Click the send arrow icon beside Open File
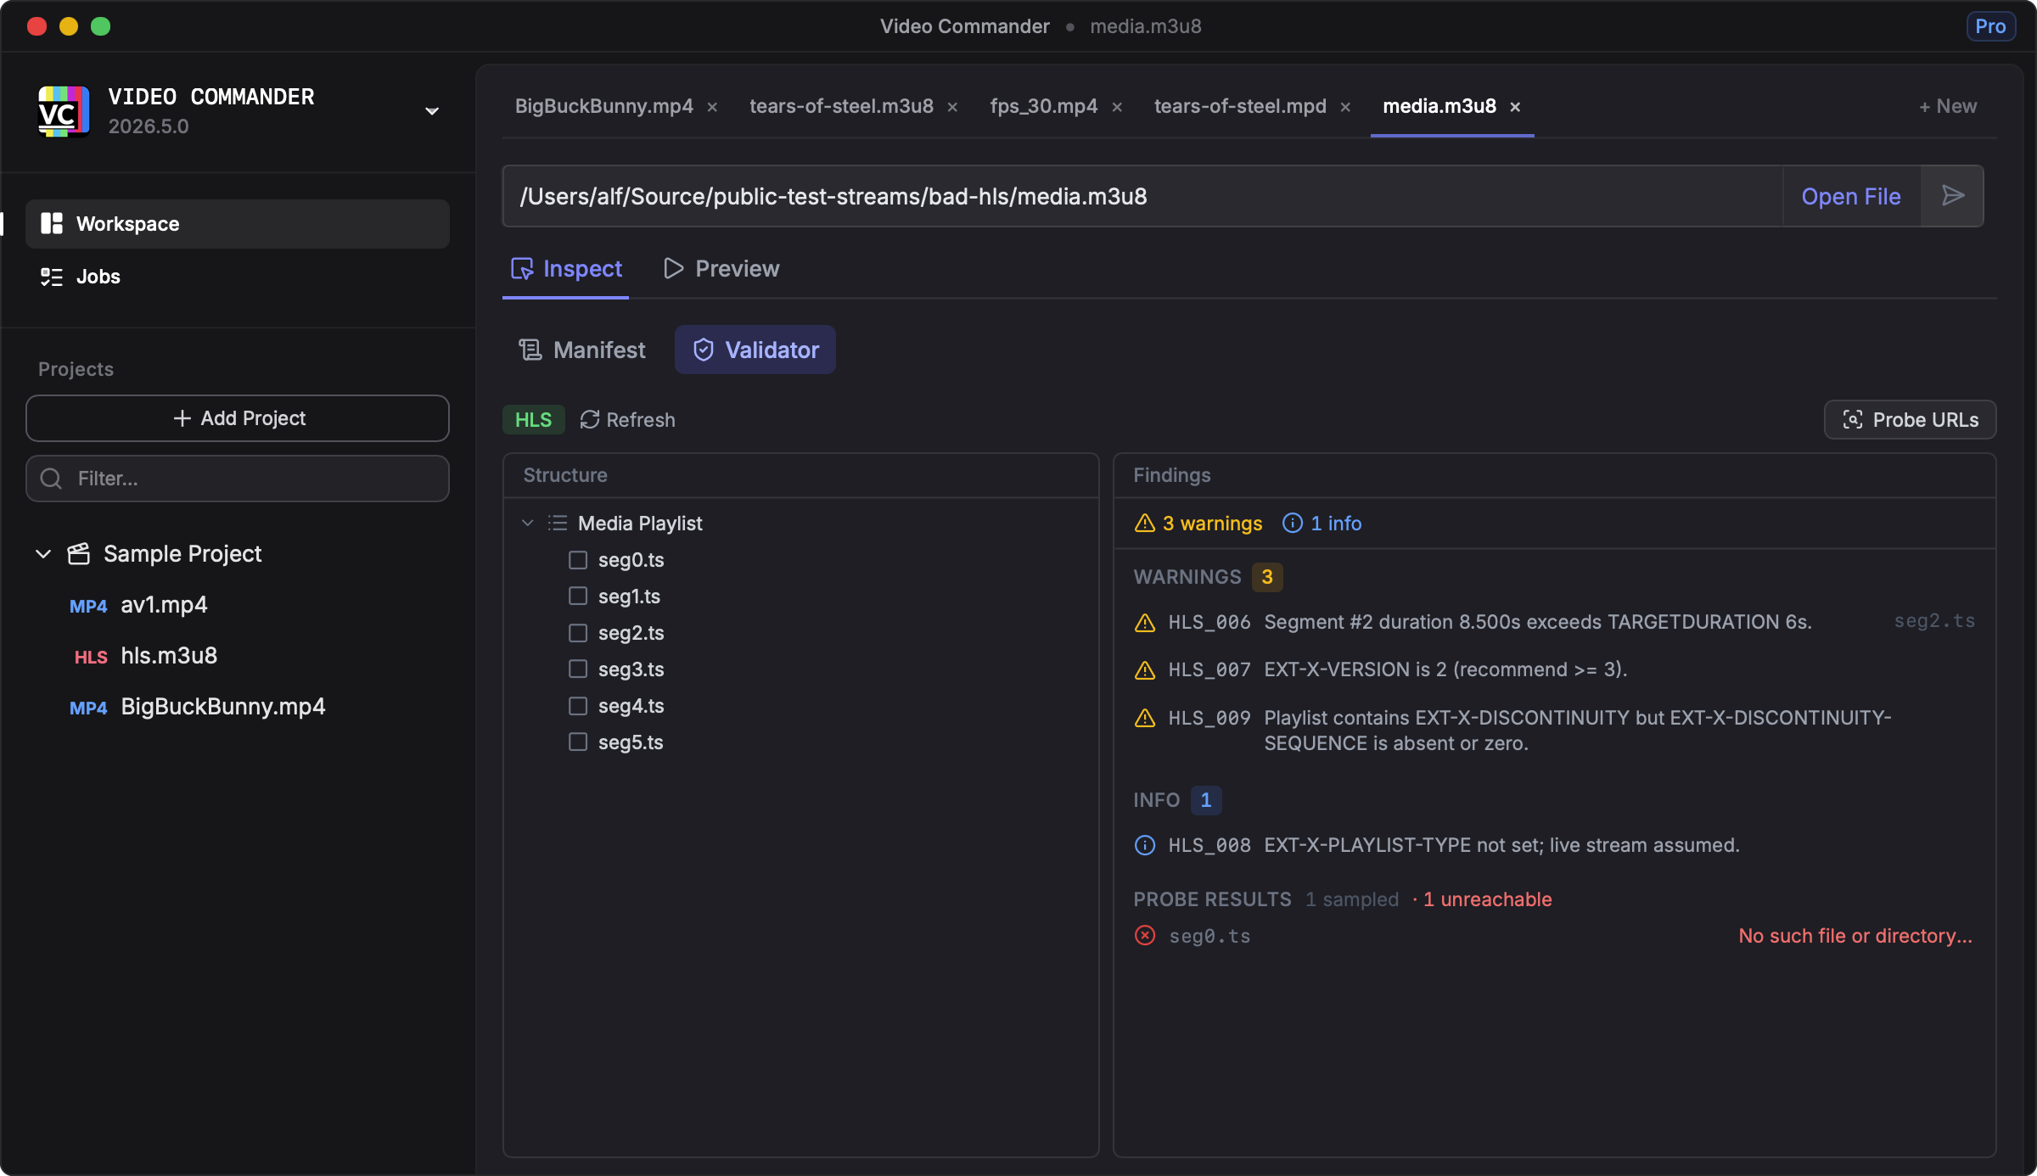 pos(1952,196)
